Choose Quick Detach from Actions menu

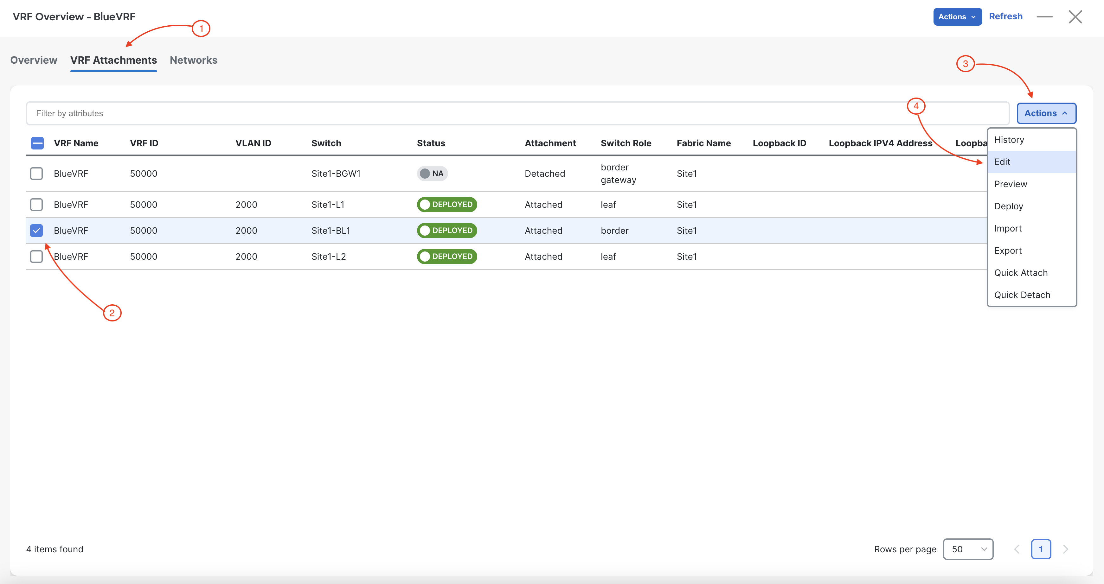pos(1031,295)
